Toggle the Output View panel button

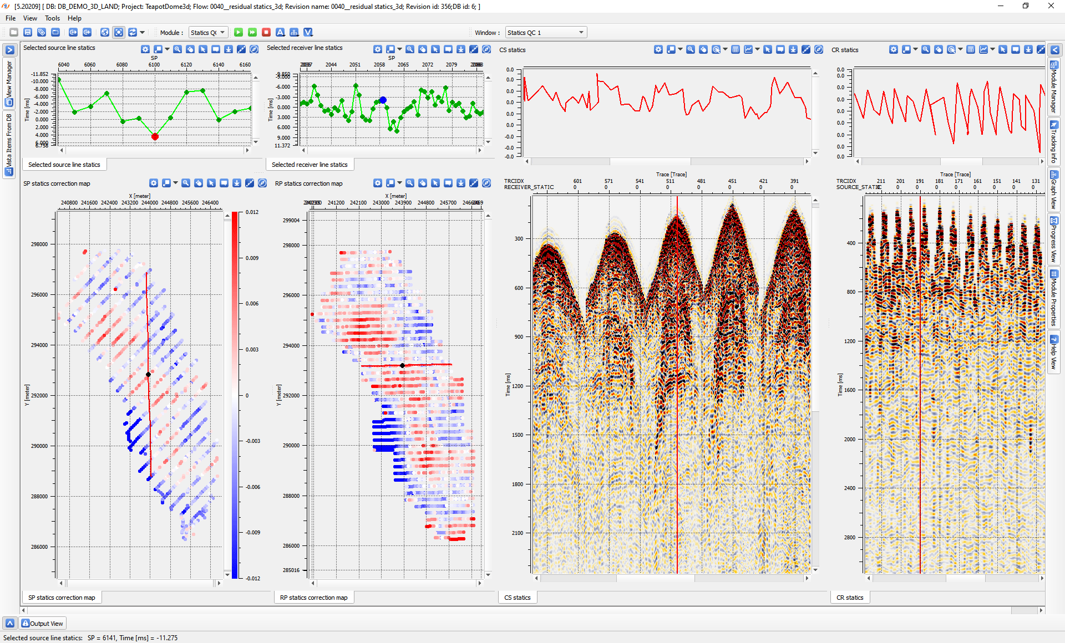(x=43, y=624)
